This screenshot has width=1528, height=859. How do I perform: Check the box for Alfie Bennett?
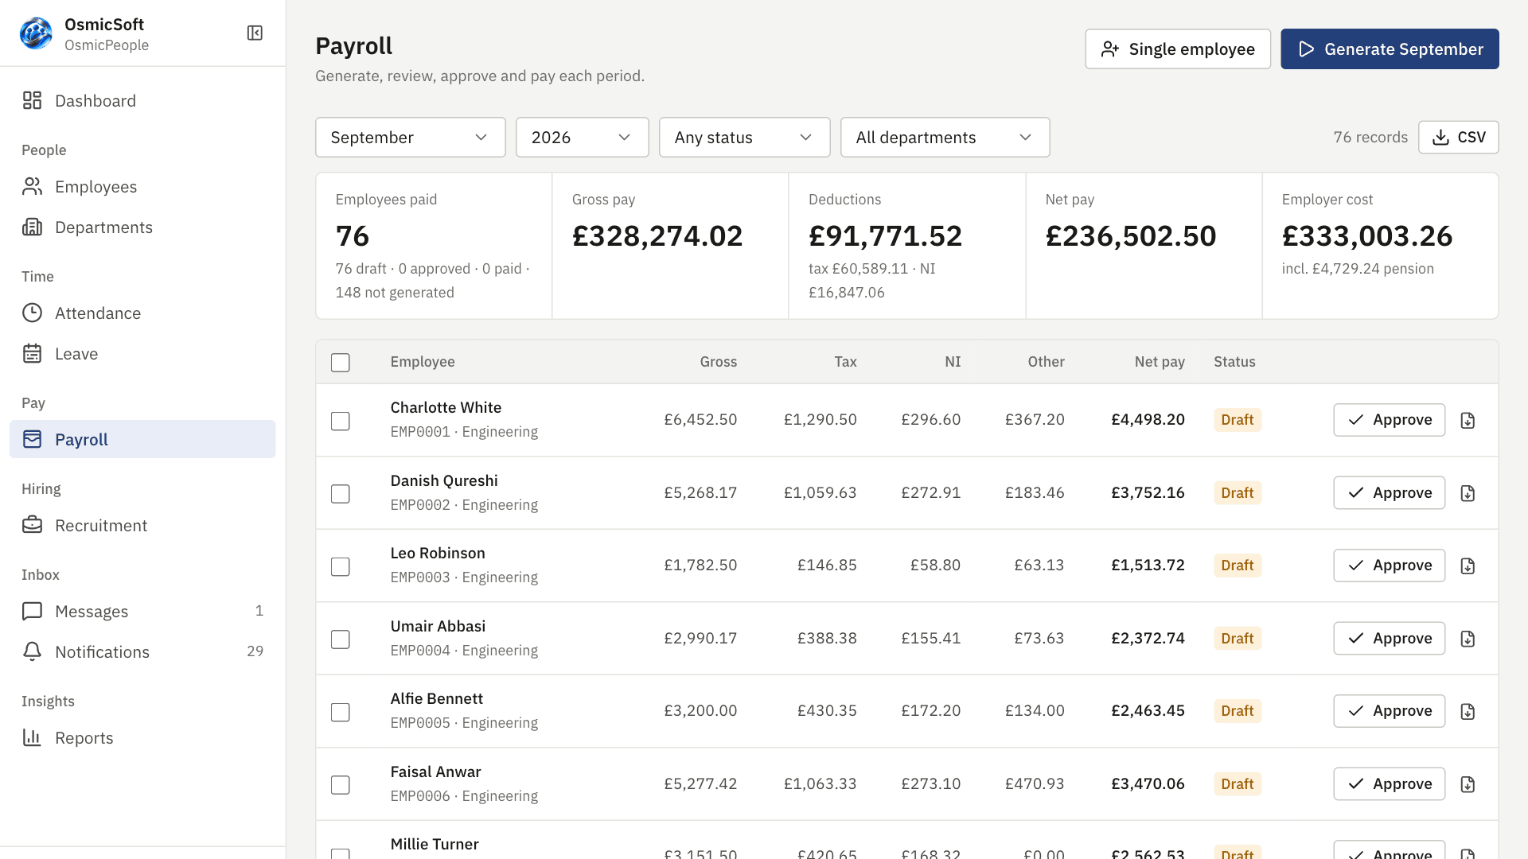coord(341,712)
